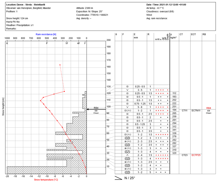Click the red ECTP25 test result
The height and width of the screenshot is (183, 218).
coord(196,155)
